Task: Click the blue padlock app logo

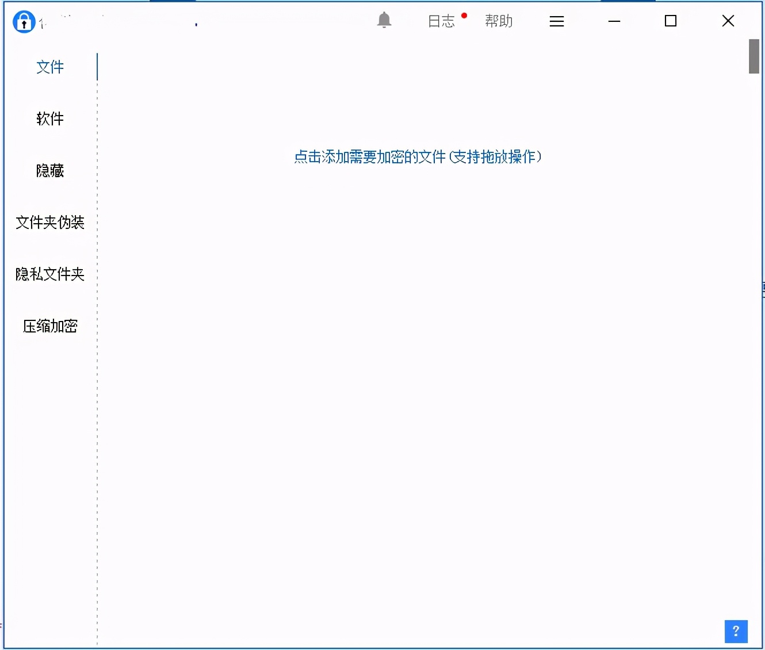Action: (x=24, y=22)
